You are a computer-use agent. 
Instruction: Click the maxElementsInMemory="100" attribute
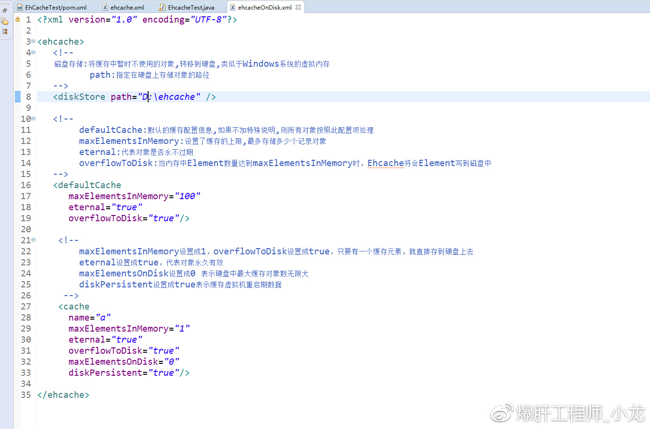click(134, 196)
